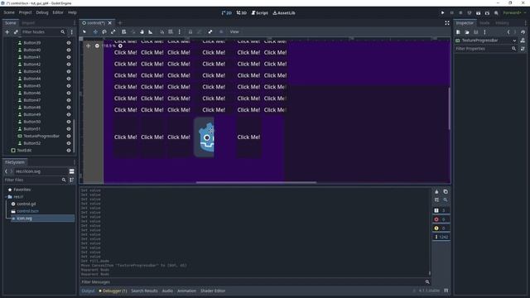Switch to the History tab

pos(502,23)
